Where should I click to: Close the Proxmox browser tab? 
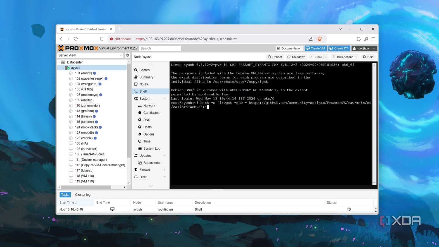[x=111, y=29]
